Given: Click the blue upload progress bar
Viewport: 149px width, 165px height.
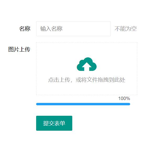Looking at the screenshot, I should pyautogui.click(x=83, y=104).
